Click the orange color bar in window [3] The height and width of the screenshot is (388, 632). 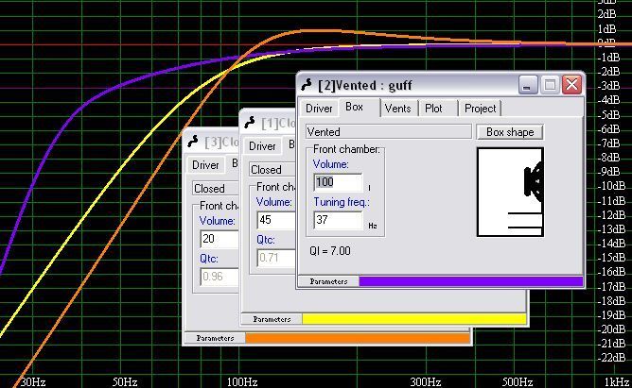[358, 338]
